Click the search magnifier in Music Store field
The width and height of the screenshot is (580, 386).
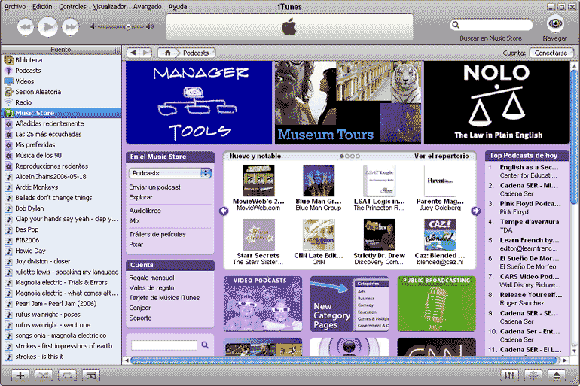click(456, 25)
